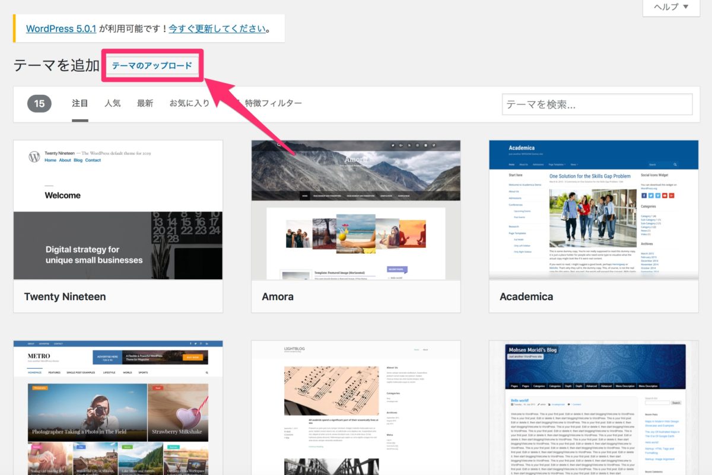The width and height of the screenshot is (712, 475).
Task: Open the Twenty Nineteen theme preview thumbnail
Action: pyautogui.click(x=118, y=210)
